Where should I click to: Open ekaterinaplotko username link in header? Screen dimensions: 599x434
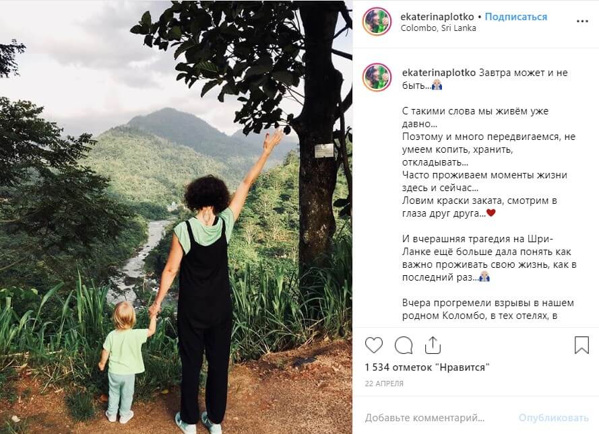[x=437, y=17]
